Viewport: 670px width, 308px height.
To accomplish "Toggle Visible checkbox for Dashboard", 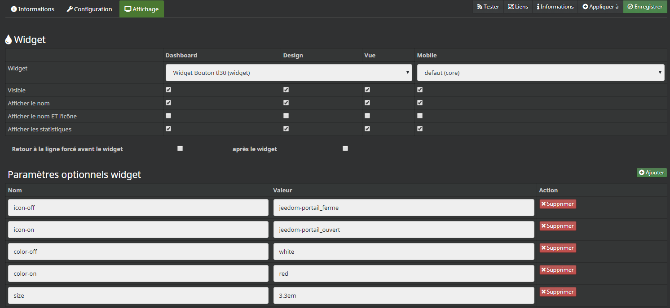I will click(x=168, y=90).
